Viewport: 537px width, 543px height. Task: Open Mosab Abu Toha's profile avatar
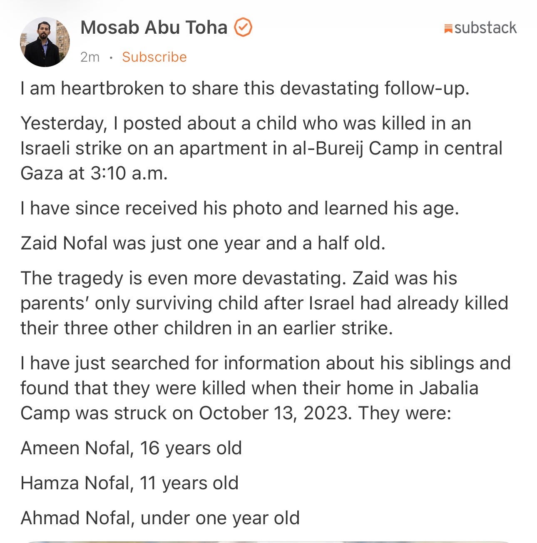[45, 42]
